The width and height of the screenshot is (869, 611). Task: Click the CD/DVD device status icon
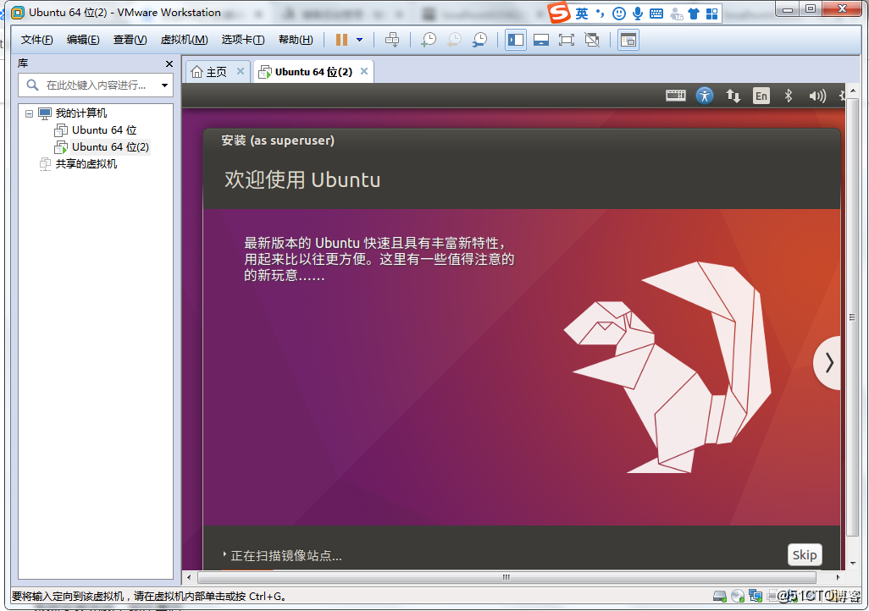738,597
